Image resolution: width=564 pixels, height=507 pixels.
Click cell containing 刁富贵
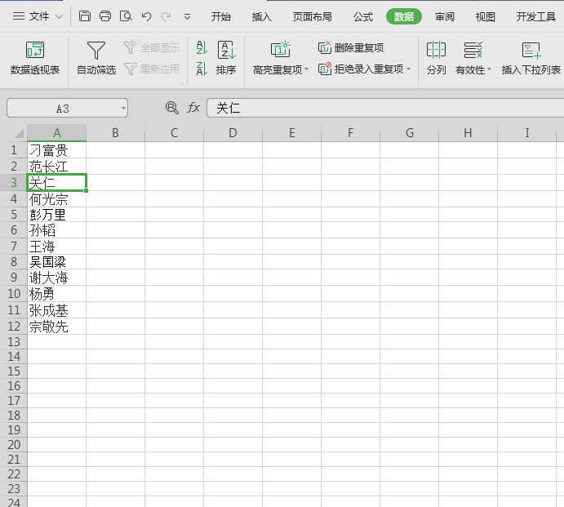point(57,150)
